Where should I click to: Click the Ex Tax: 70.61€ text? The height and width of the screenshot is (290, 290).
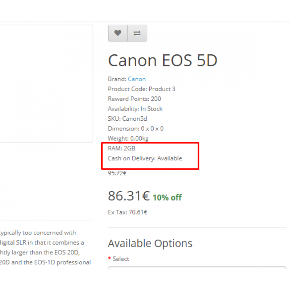pos(128,212)
